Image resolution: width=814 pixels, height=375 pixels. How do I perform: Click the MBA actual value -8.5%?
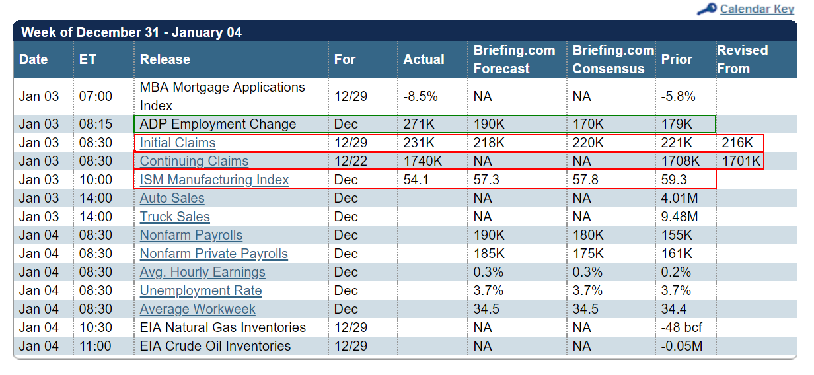tap(421, 96)
